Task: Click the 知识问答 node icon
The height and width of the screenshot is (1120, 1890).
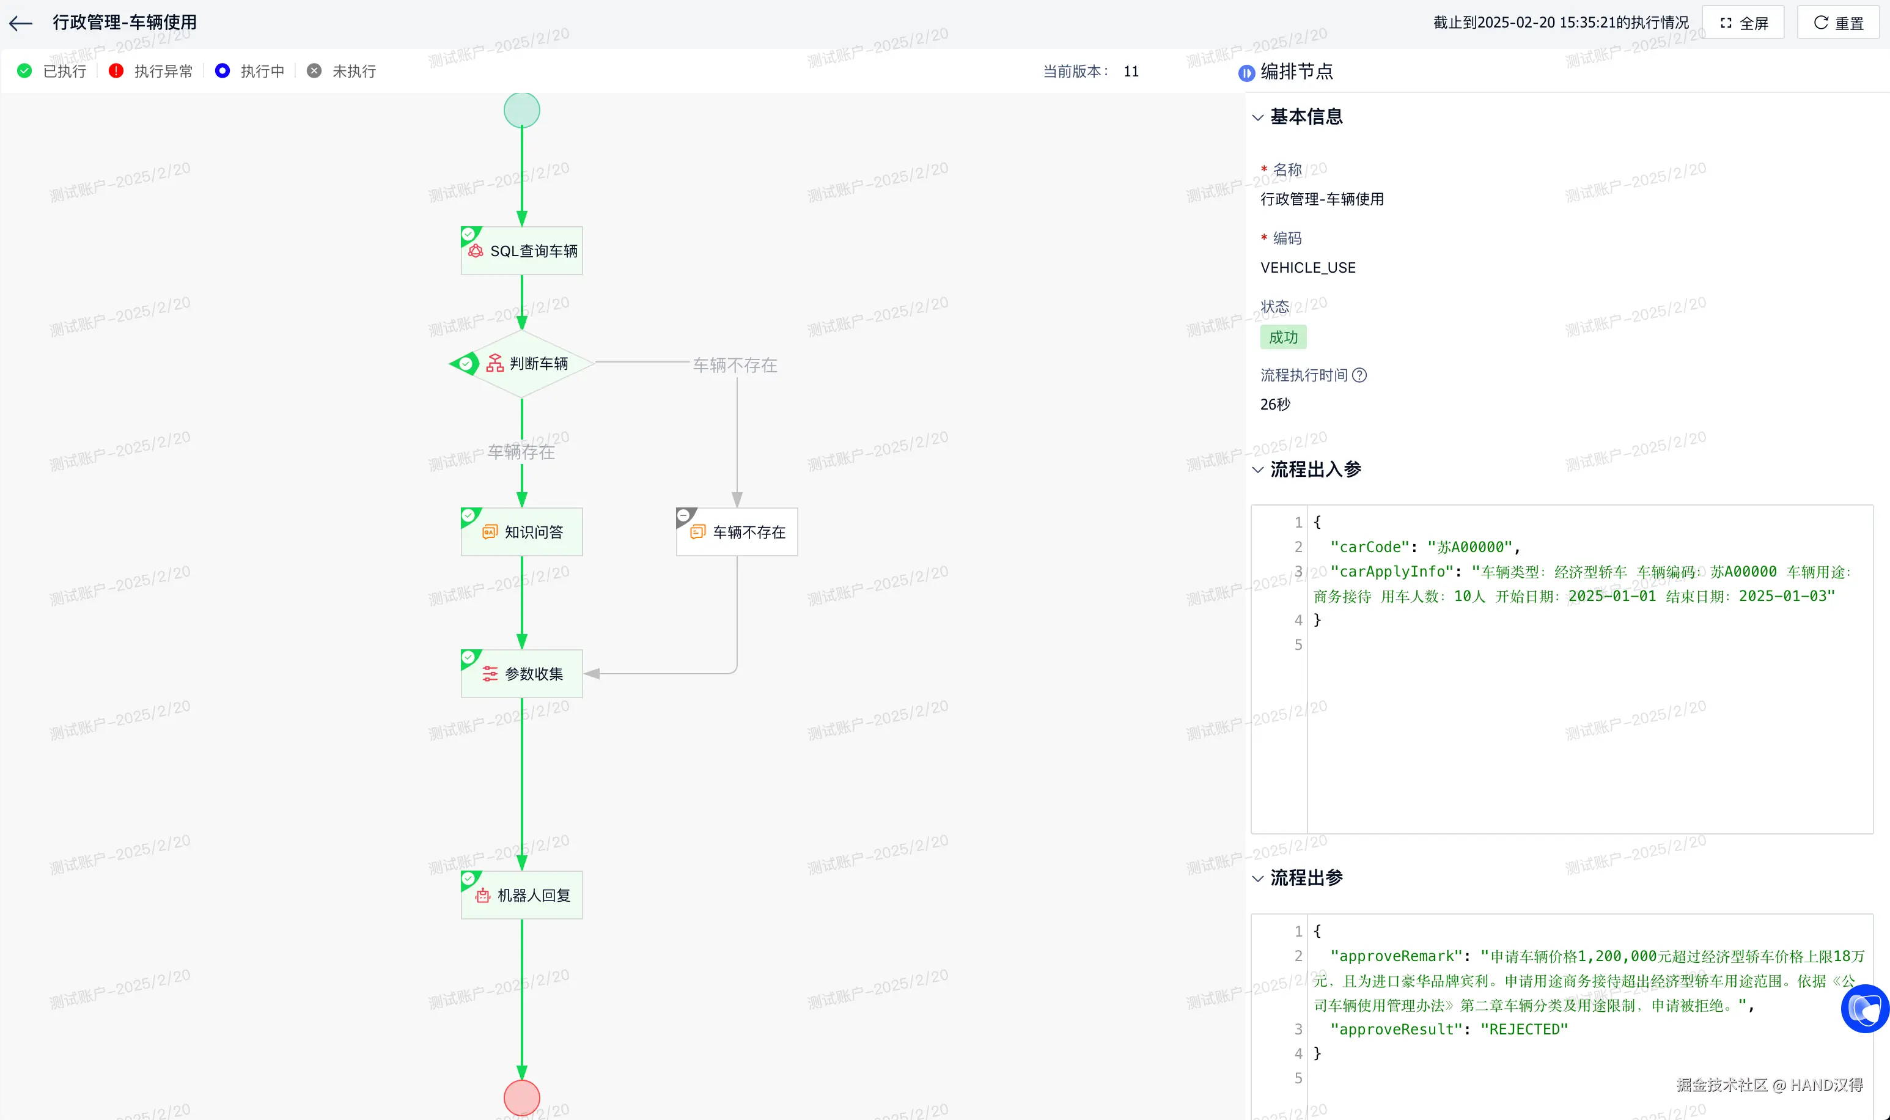Action: (x=490, y=532)
